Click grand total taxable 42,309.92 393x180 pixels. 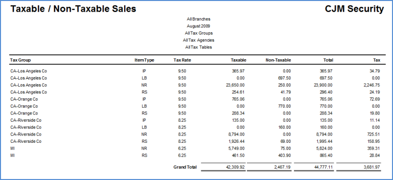[236, 167]
